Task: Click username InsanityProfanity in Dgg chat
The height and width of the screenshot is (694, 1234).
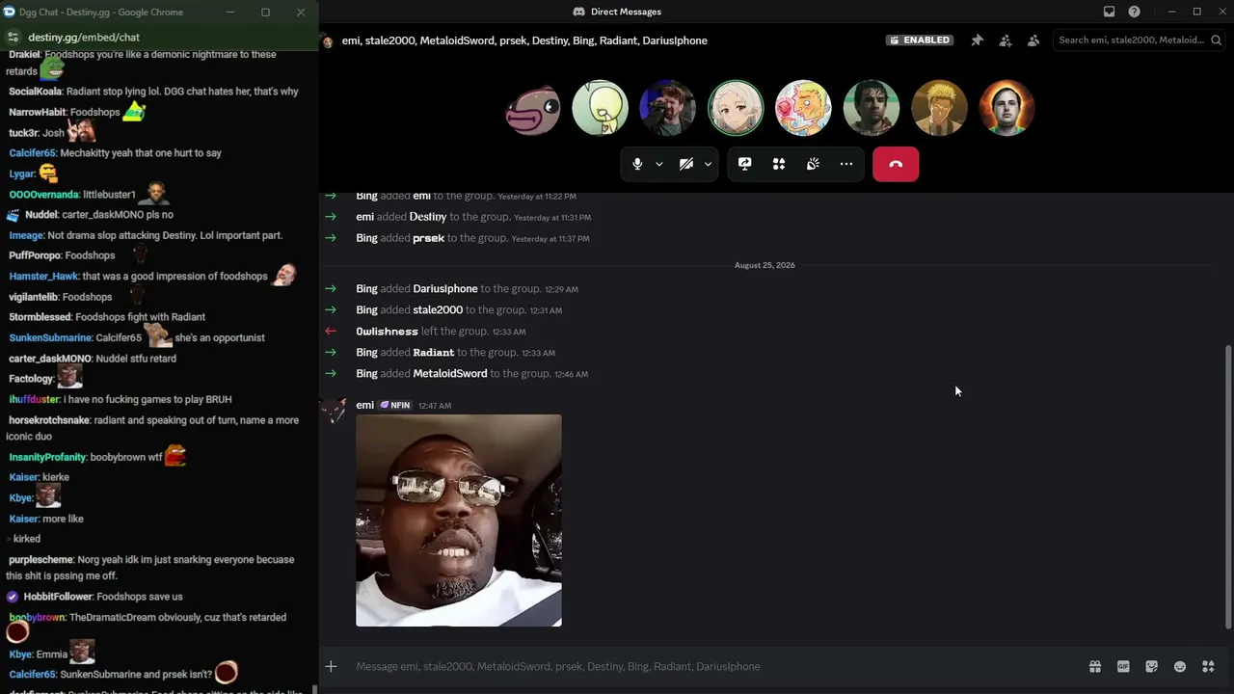Action: coord(47,458)
